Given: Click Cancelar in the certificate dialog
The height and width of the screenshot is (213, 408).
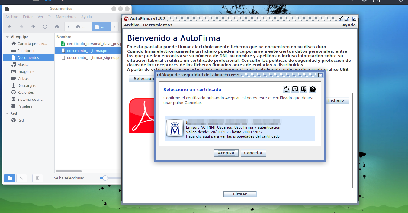Looking at the screenshot, I should (x=253, y=153).
